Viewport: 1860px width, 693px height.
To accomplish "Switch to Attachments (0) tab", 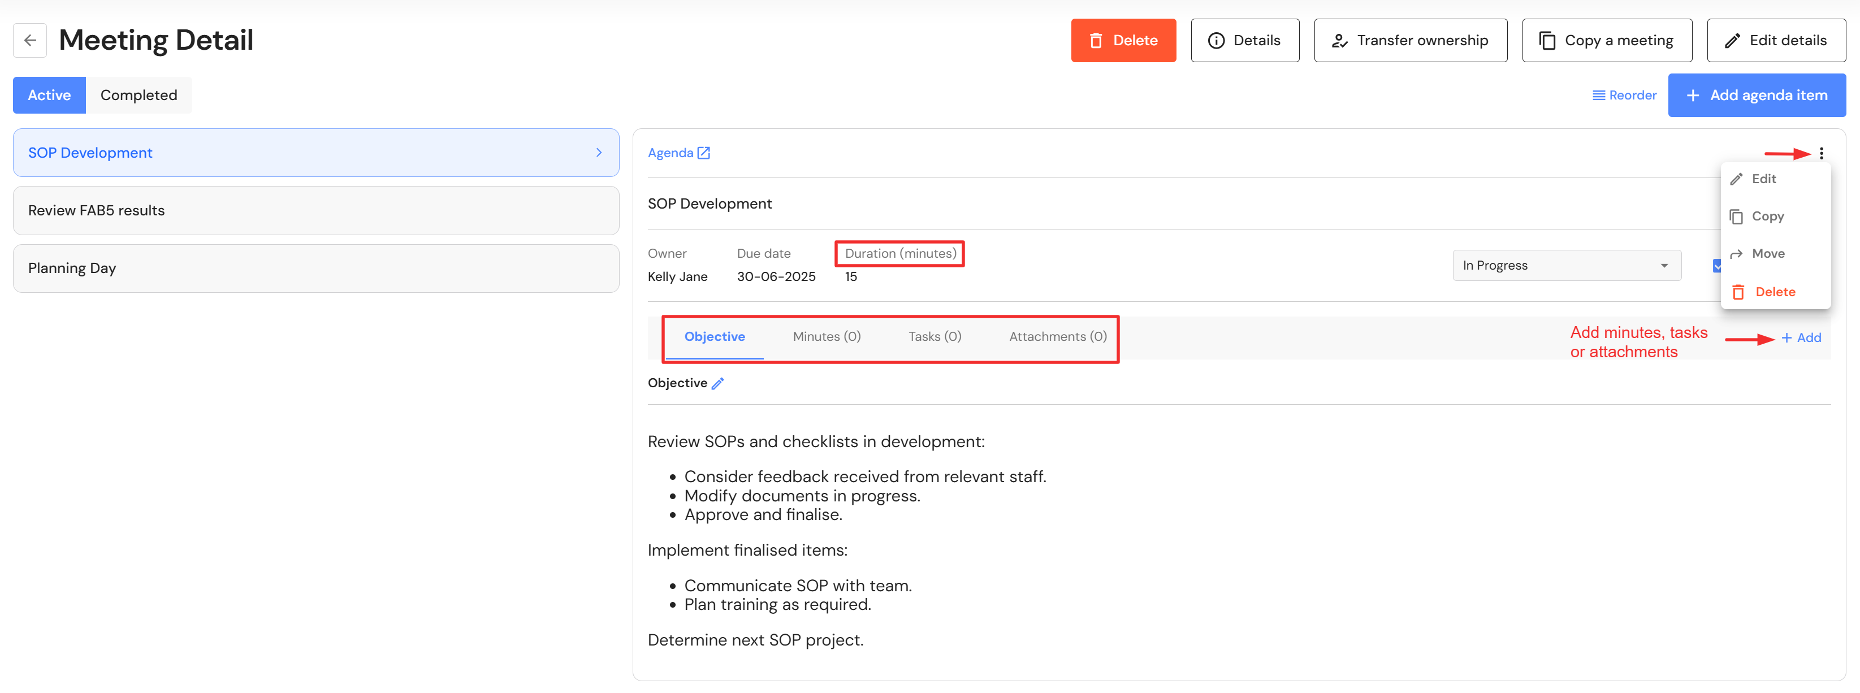I will coord(1057,336).
